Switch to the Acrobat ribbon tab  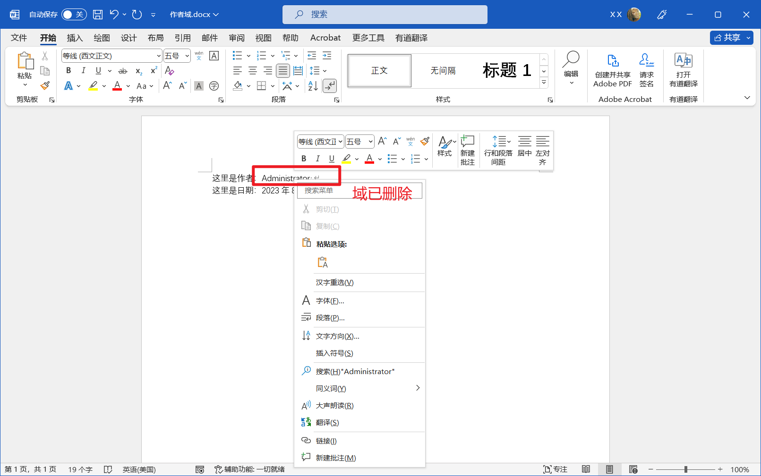(325, 38)
